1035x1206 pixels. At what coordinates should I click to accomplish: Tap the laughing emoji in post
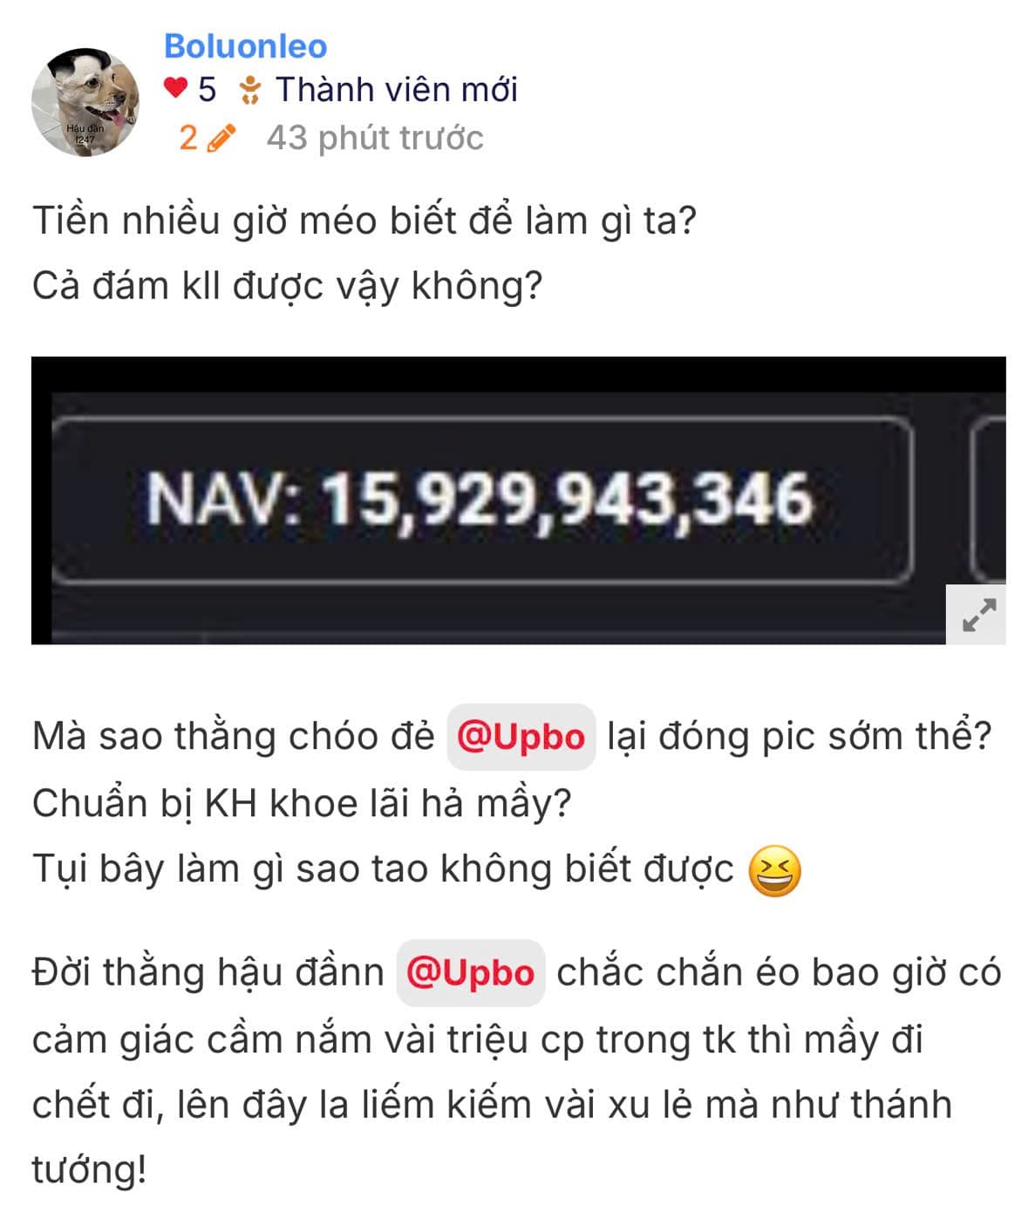coord(775,872)
